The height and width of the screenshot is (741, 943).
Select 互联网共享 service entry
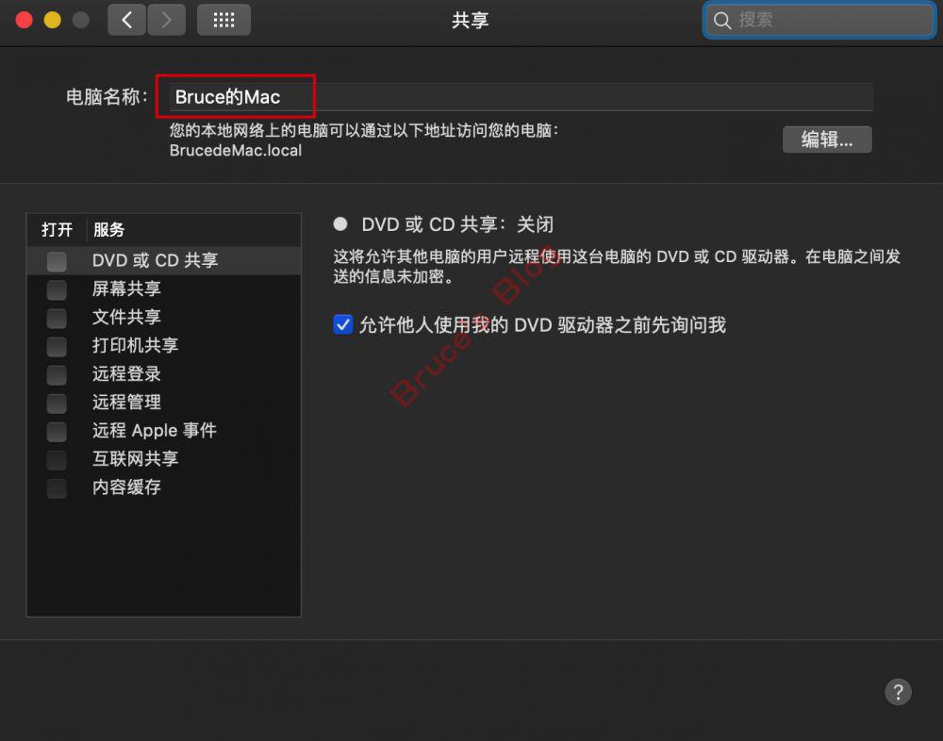(135, 459)
